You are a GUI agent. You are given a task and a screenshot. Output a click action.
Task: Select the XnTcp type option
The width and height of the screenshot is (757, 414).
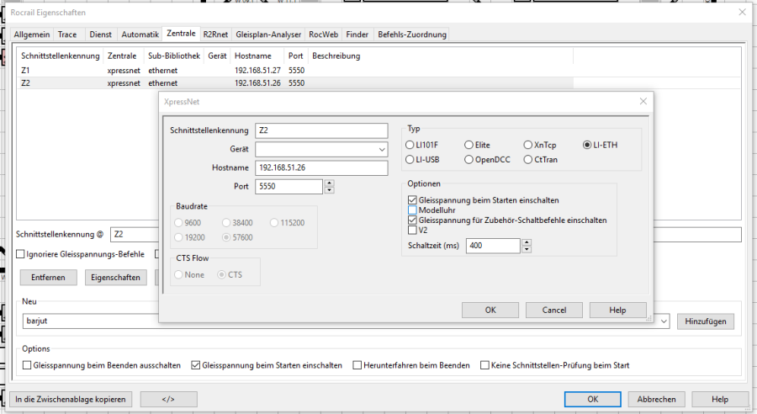point(528,145)
